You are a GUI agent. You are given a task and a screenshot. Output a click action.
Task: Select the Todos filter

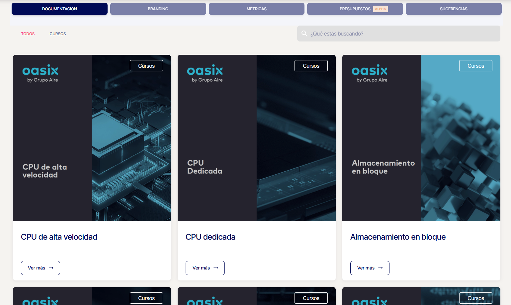(28, 34)
